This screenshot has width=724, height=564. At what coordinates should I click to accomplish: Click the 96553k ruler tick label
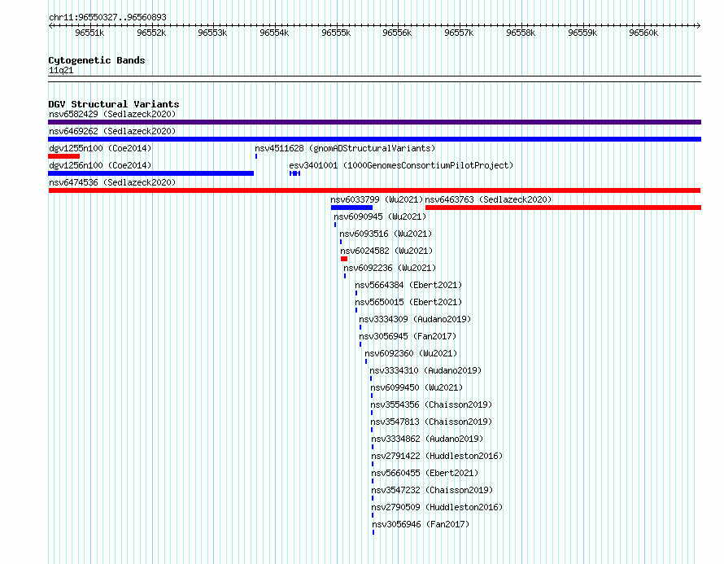(212, 33)
